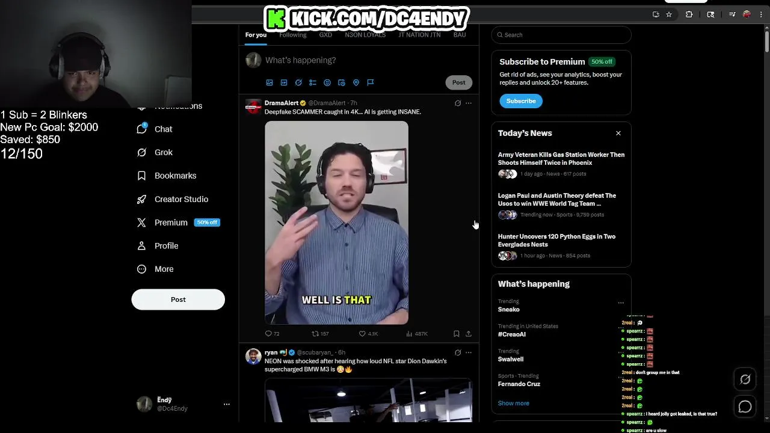Close Today's News panel
This screenshot has height=433, width=770.
tap(618, 133)
